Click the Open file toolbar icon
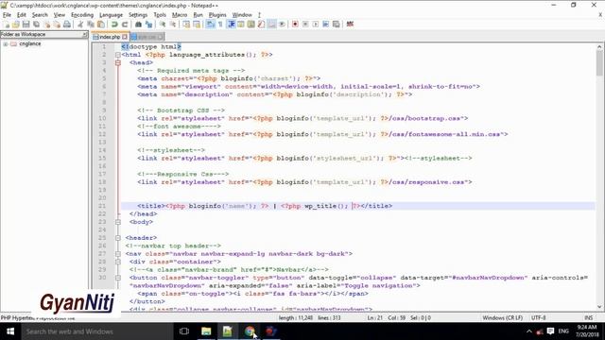This screenshot has height=340, width=605. pos(16,25)
